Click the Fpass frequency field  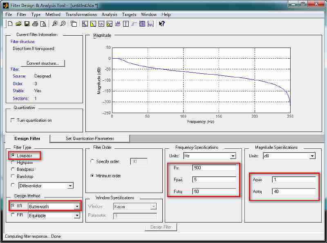click(x=214, y=179)
